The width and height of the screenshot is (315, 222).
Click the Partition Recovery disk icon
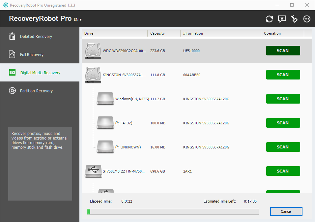click(x=12, y=90)
